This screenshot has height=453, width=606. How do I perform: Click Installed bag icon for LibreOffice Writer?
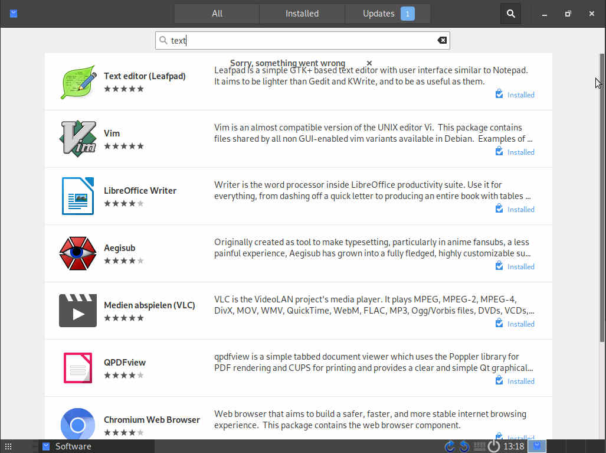pos(499,208)
